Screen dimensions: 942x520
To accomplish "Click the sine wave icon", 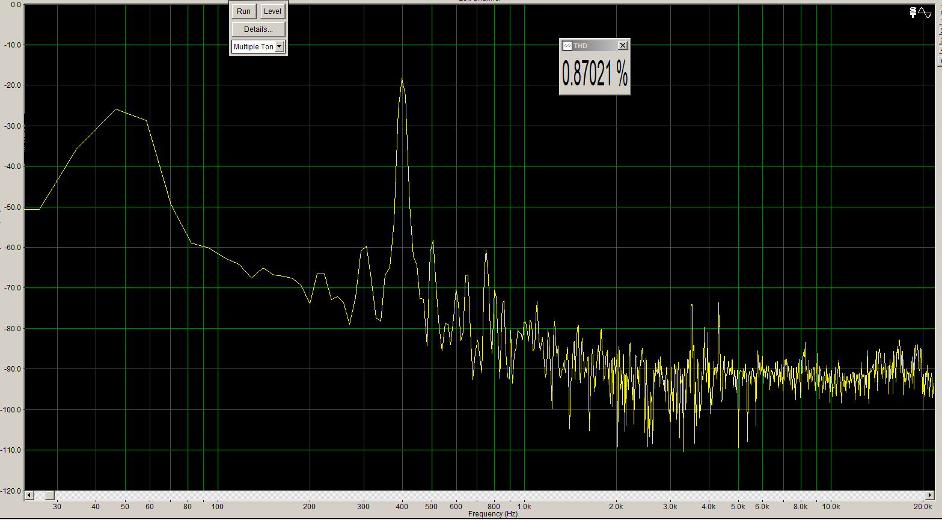I will click(x=925, y=12).
